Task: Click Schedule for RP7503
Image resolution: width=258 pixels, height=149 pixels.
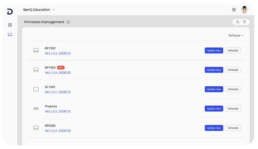Action: point(233,70)
